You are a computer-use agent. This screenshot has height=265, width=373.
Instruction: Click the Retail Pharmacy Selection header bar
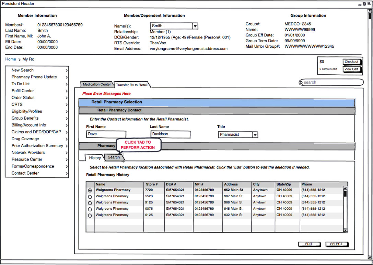pyautogui.click(x=217, y=102)
